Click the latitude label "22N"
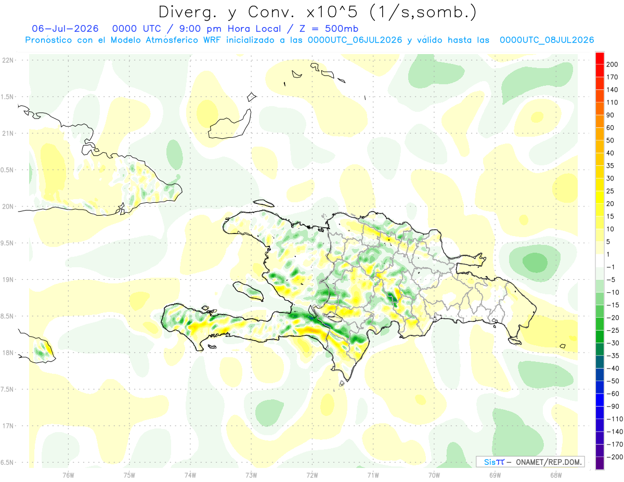This screenshot has width=624, height=482. [8, 60]
